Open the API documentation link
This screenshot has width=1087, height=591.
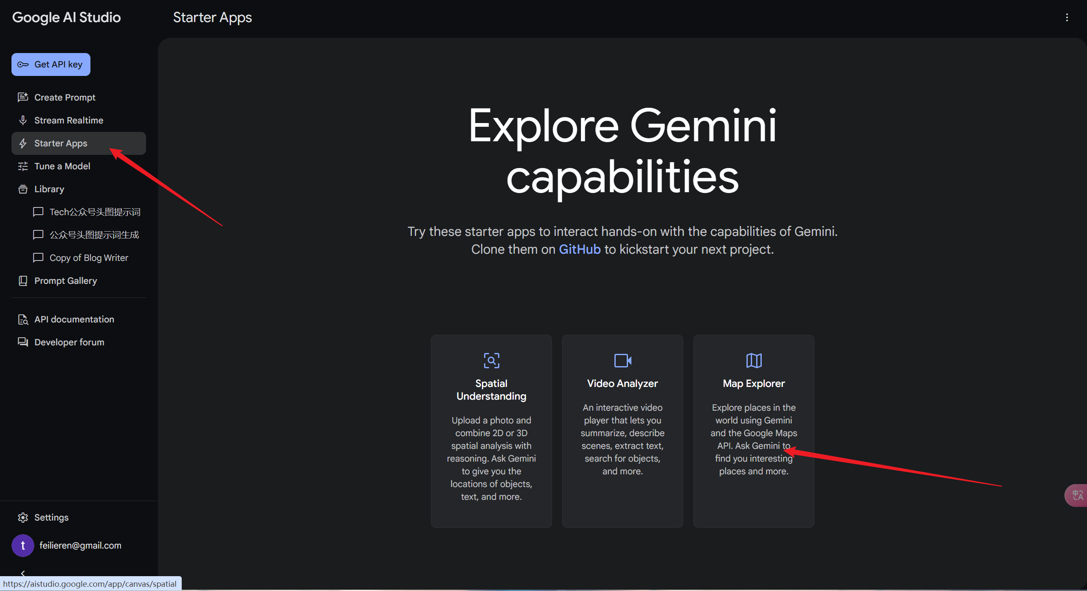click(x=74, y=319)
